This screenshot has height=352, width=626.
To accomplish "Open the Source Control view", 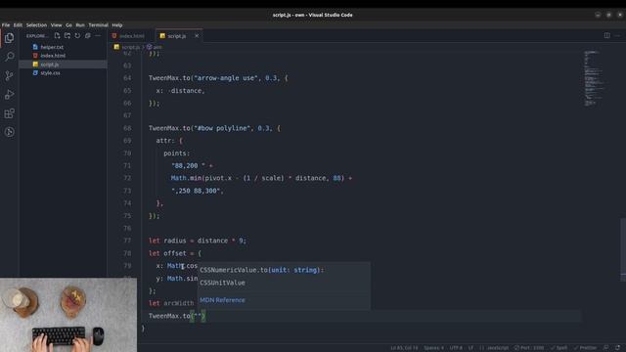I will click(x=9, y=75).
